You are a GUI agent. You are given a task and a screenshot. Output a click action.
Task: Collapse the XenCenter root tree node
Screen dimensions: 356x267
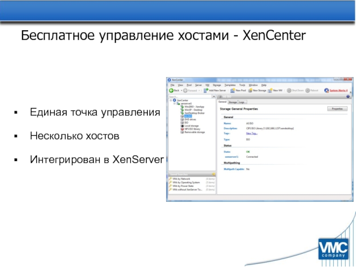click(x=171, y=100)
